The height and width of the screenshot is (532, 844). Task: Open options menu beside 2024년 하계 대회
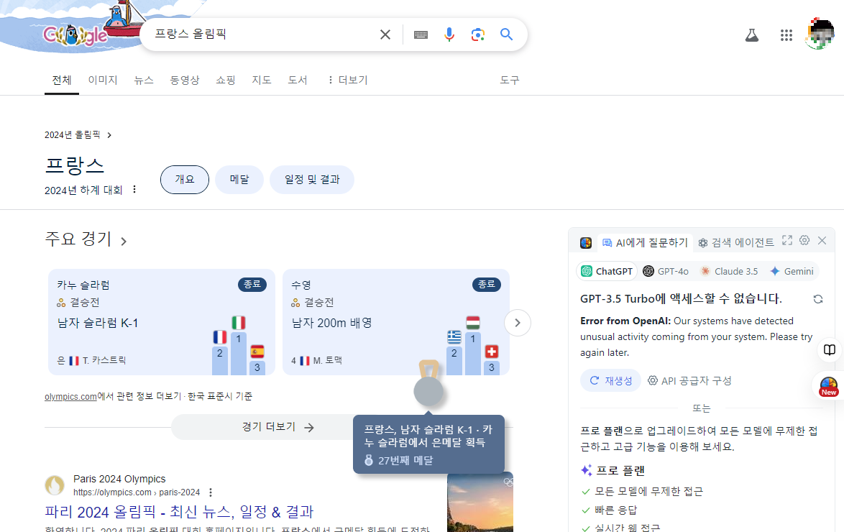(134, 190)
